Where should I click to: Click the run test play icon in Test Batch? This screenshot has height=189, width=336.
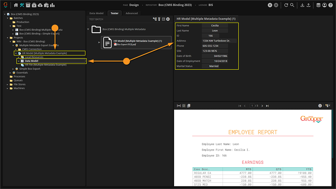[x=168, y=19]
